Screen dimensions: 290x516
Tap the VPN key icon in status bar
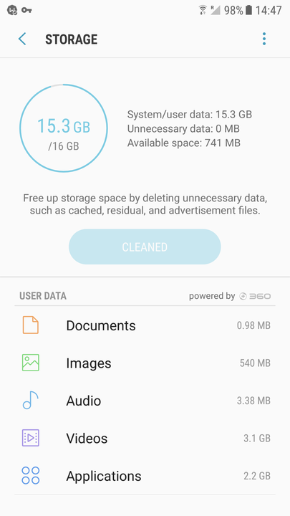pos(26,10)
